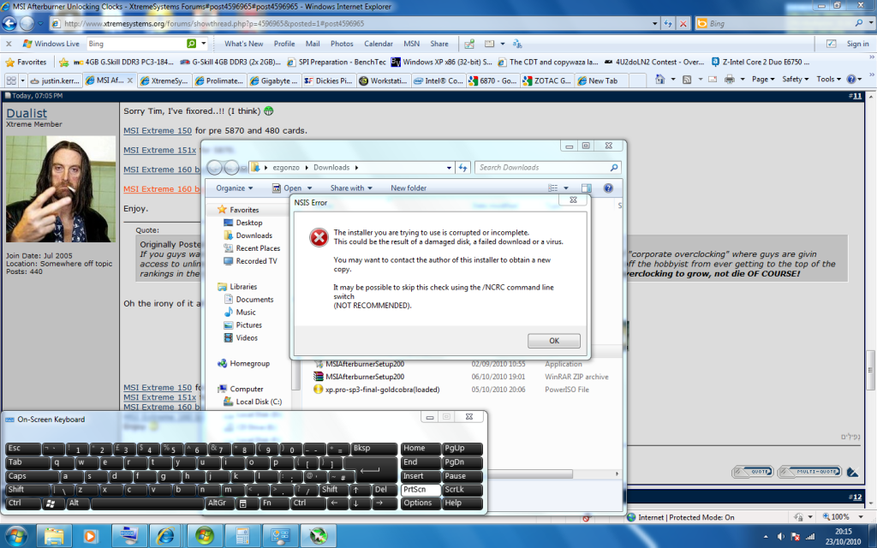877x548 pixels.
Task: Open the Organize dropdown in Explorer
Action: pos(235,188)
